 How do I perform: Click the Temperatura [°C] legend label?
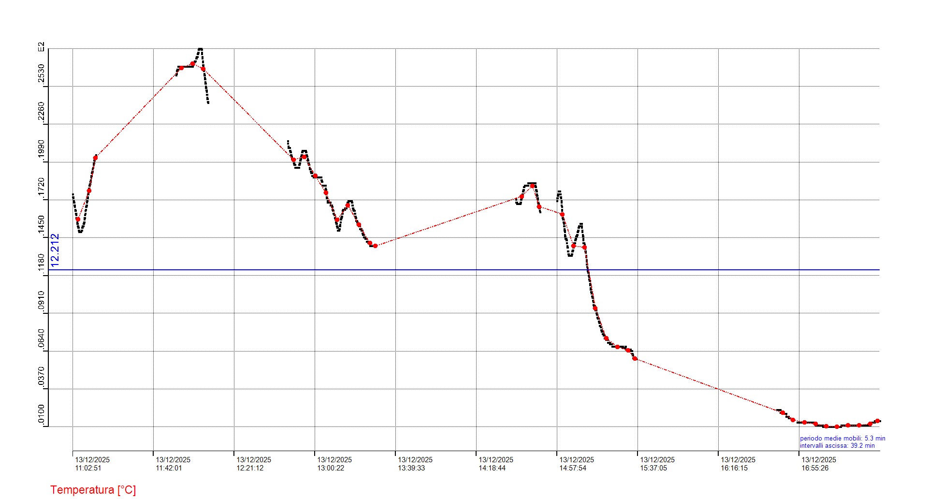[93, 490]
